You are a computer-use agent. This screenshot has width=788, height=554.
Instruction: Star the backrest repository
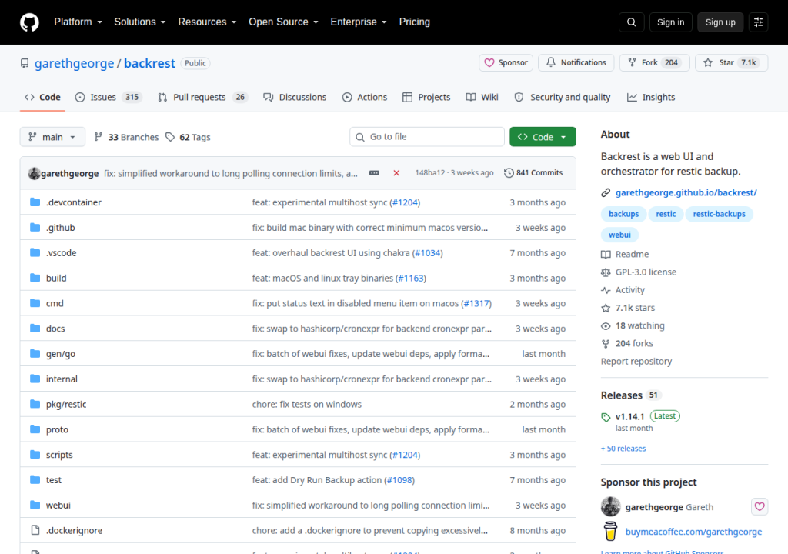tap(732, 63)
